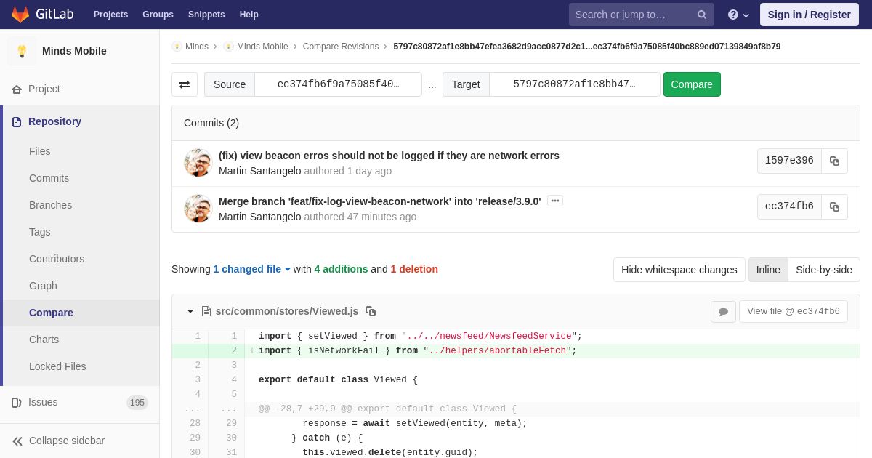The height and width of the screenshot is (458, 872).
Task: Click the Repository file icon in sidebar
Action: pos(17,122)
